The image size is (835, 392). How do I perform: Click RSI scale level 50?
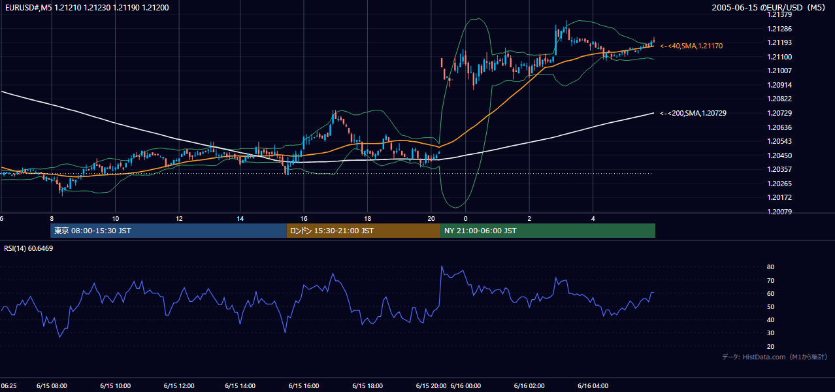(770, 306)
